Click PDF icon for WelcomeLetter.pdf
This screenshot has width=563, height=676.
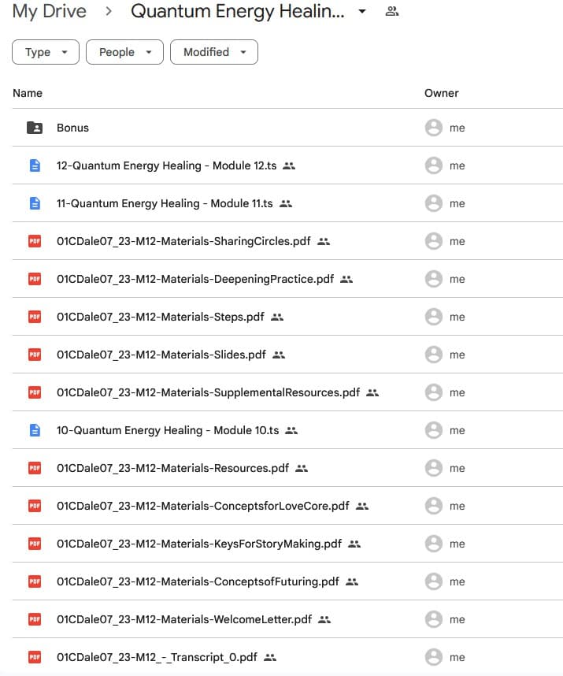coord(34,619)
